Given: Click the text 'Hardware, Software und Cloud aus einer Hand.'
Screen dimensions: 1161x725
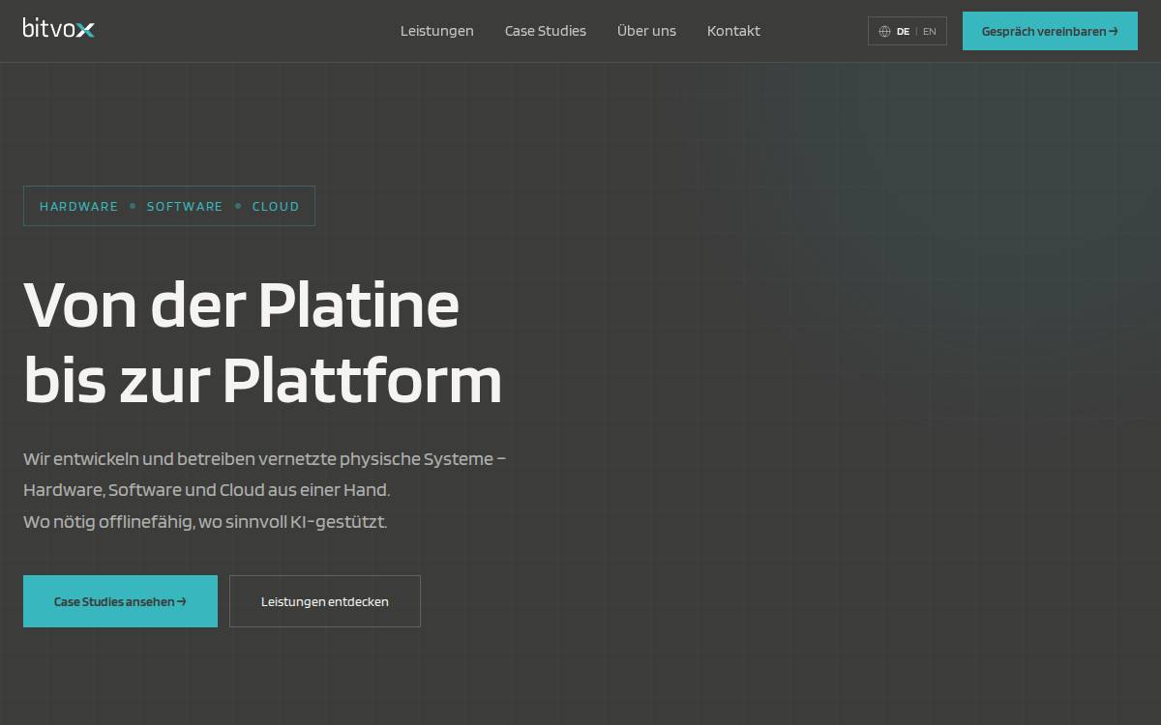Looking at the screenshot, I should click(207, 490).
